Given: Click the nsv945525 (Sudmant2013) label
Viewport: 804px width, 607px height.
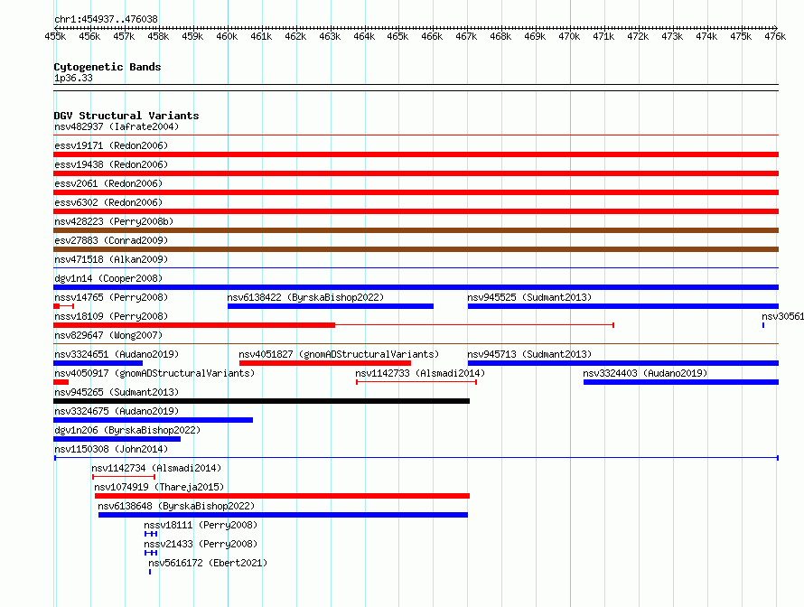Looking at the screenshot, I should (x=529, y=297).
